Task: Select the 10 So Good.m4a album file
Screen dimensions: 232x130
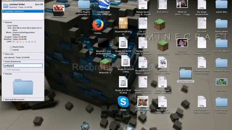Action: pos(142,101)
